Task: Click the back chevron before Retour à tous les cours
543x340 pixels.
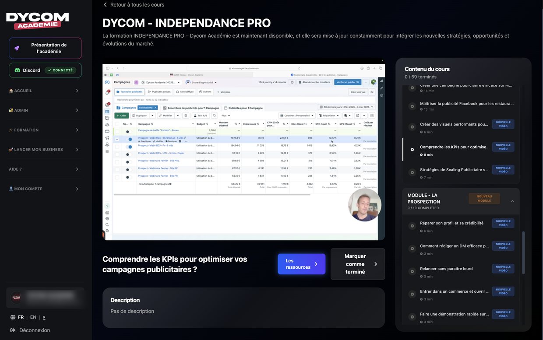Action: (x=105, y=5)
